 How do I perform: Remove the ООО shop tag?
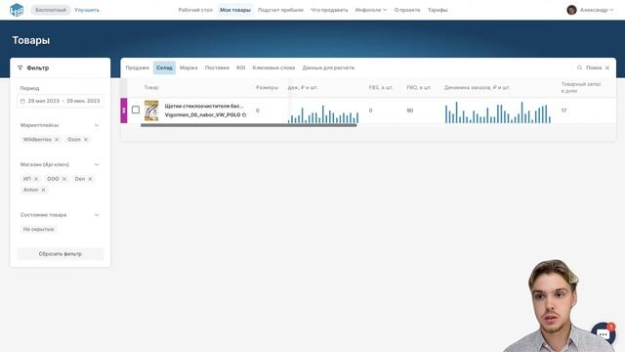click(x=64, y=179)
